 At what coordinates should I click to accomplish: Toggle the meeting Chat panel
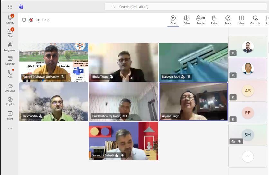pyautogui.click(x=173, y=20)
